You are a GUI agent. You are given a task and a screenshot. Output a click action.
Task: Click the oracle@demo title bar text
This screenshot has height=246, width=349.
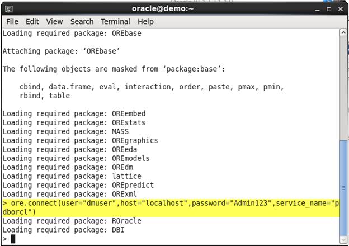click(174, 8)
